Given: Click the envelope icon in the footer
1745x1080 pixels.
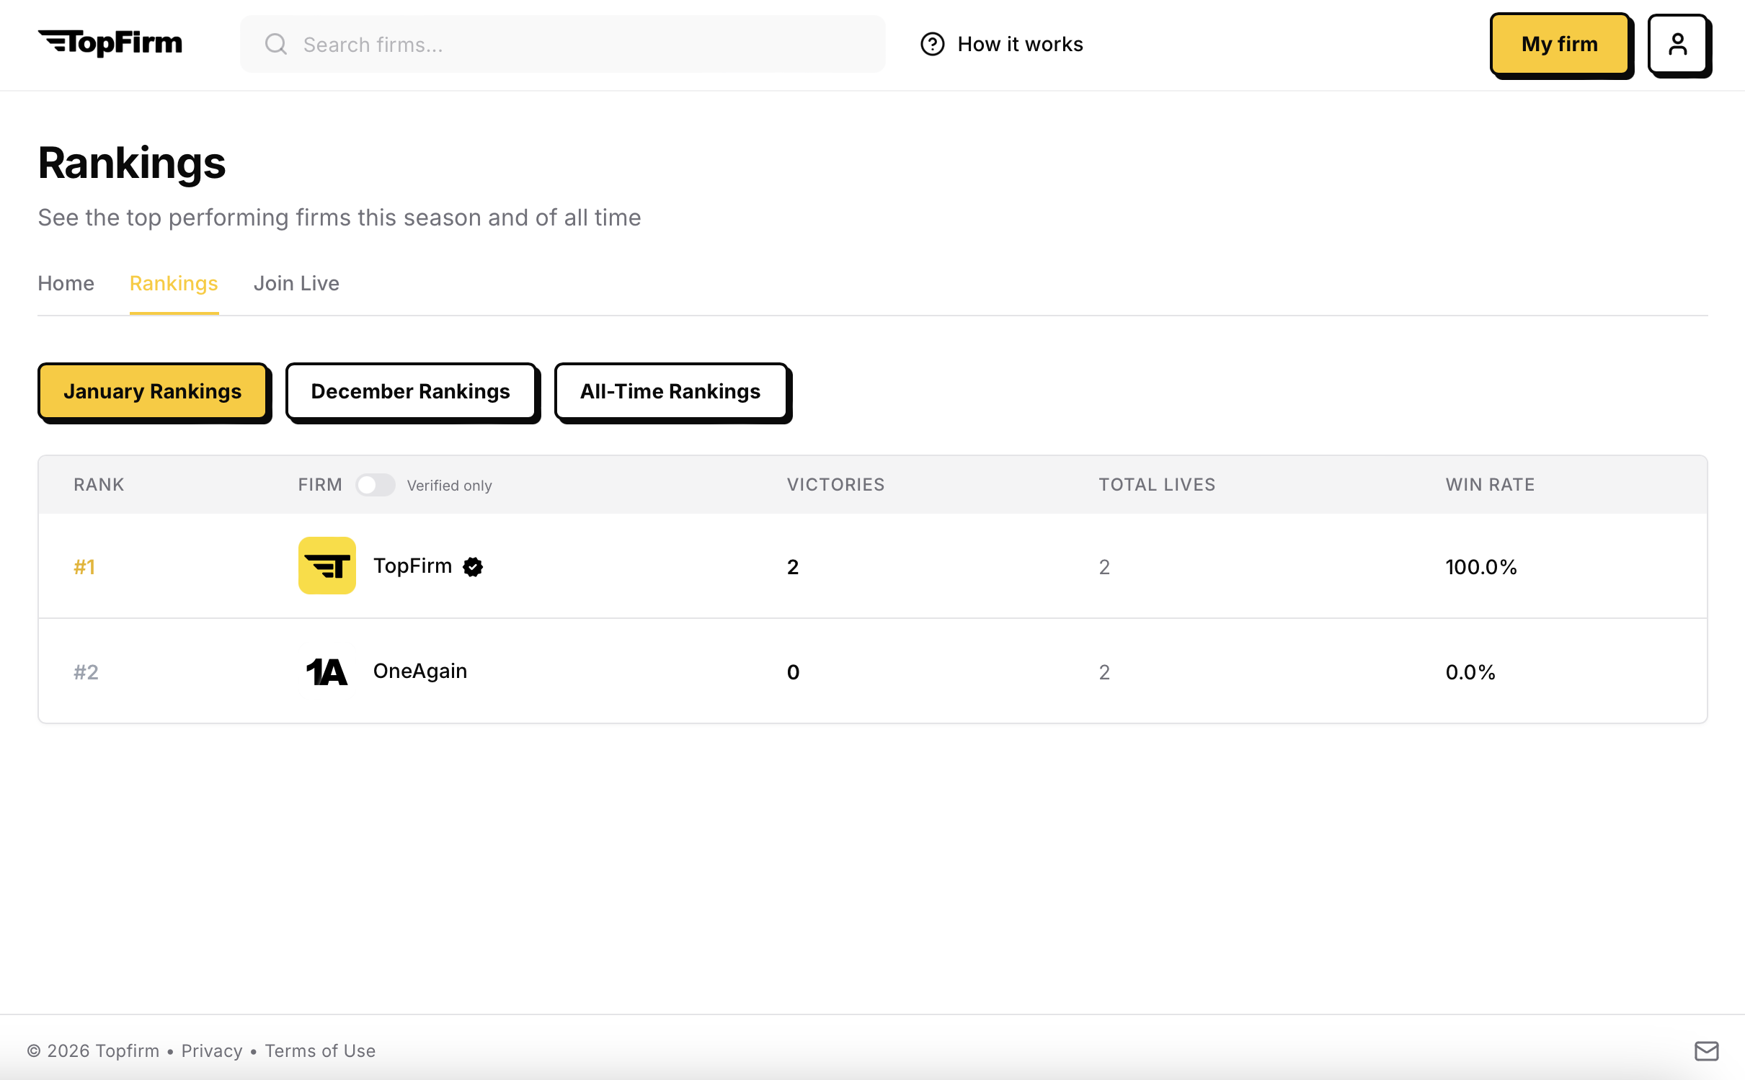Looking at the screenshot, I should click(x=1706, y=1051).
